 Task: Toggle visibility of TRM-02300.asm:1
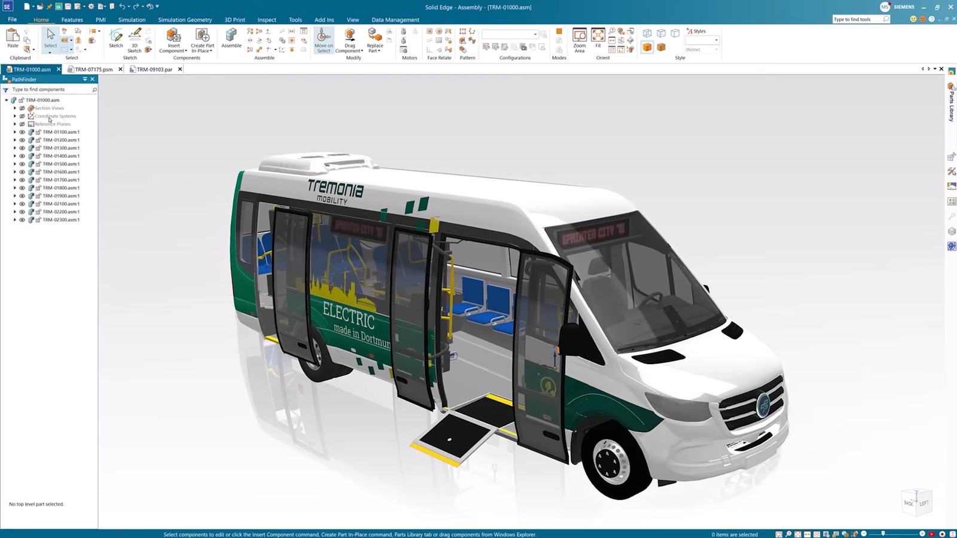[22, 220]
